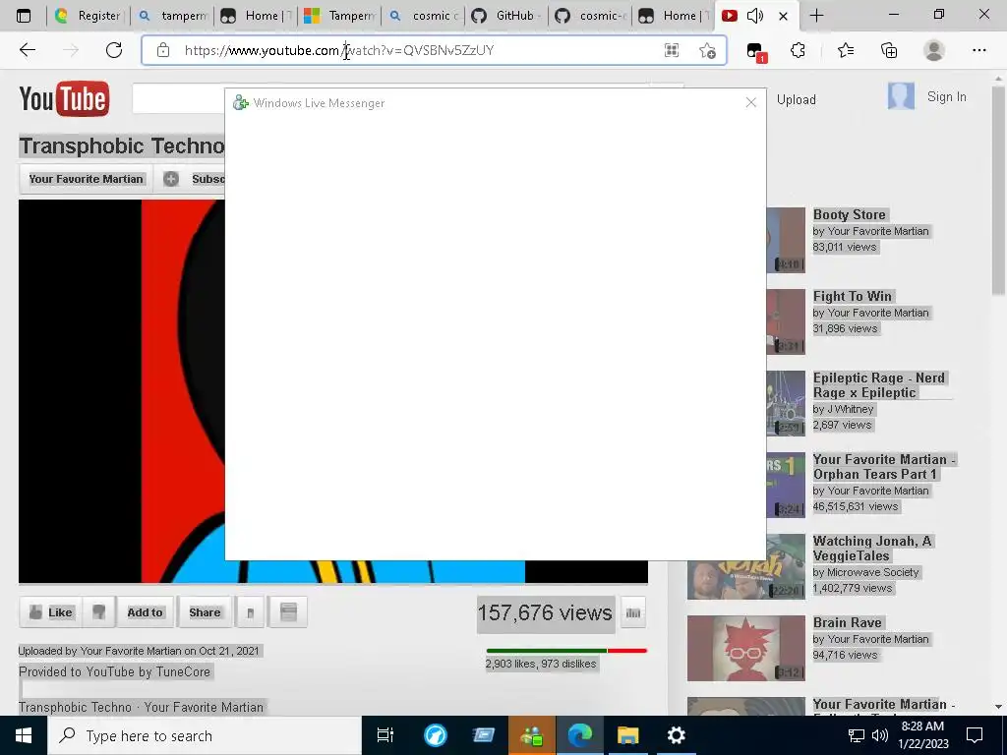Open Epileptic Rage - Nerd Rage video
1007x755 pixels.
pos(878,385)
